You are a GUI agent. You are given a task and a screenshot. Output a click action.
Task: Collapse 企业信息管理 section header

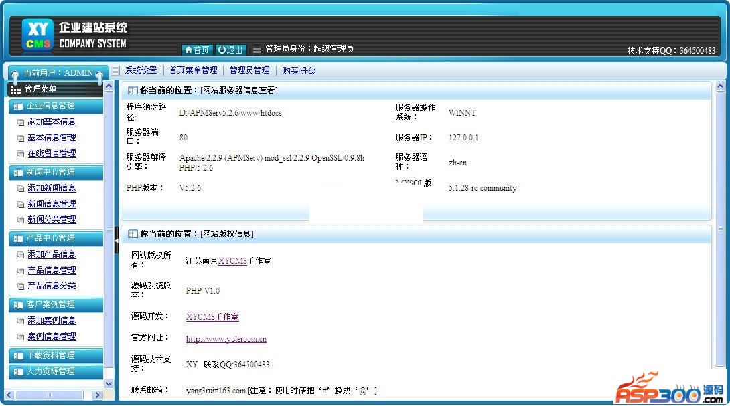tap(56, 106)
